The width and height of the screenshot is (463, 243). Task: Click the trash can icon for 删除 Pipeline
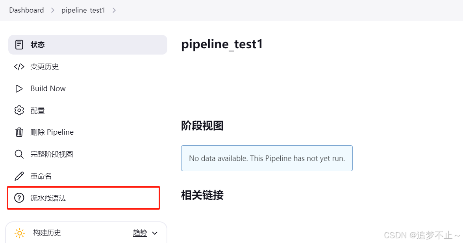tap(19, 132)
